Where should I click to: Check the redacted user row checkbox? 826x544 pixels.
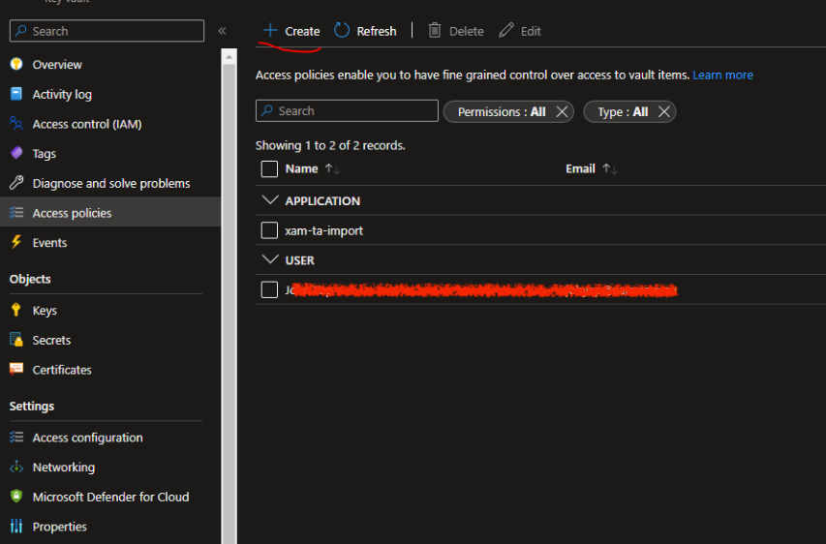[270, 289]
